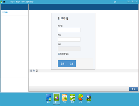This screenshot has height=106, width=139.
Task: Click the first chat toolbar icon
Action: coord(31,71)
